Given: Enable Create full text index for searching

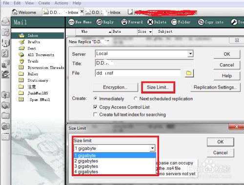Looking at the screenshot, I should [96, 115].
